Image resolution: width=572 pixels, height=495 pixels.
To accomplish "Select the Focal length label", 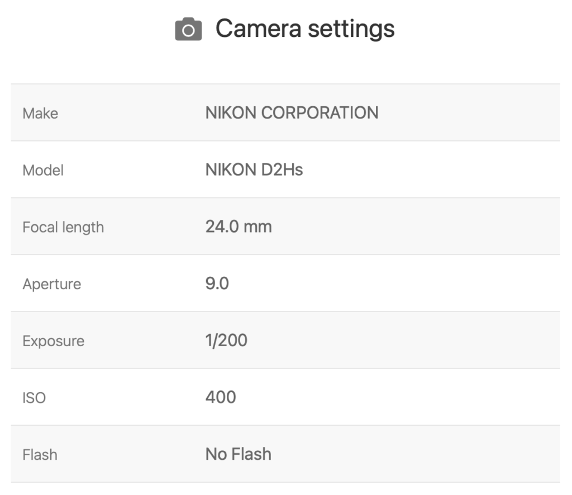I will tap(63, 227).
